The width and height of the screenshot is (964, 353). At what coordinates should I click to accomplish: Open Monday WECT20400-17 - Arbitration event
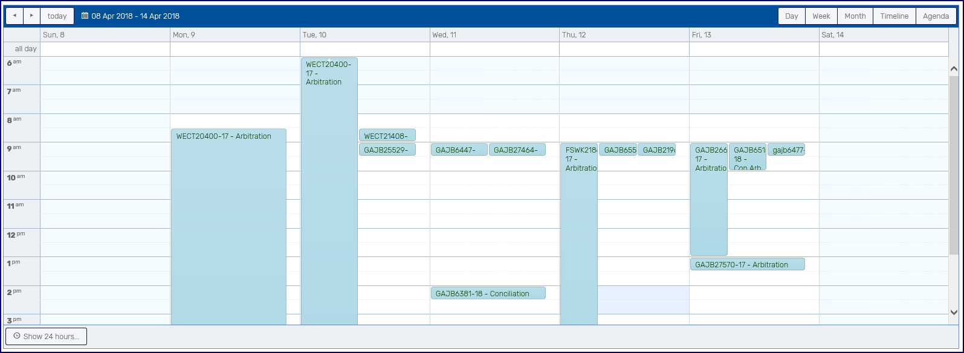point(228,227)
